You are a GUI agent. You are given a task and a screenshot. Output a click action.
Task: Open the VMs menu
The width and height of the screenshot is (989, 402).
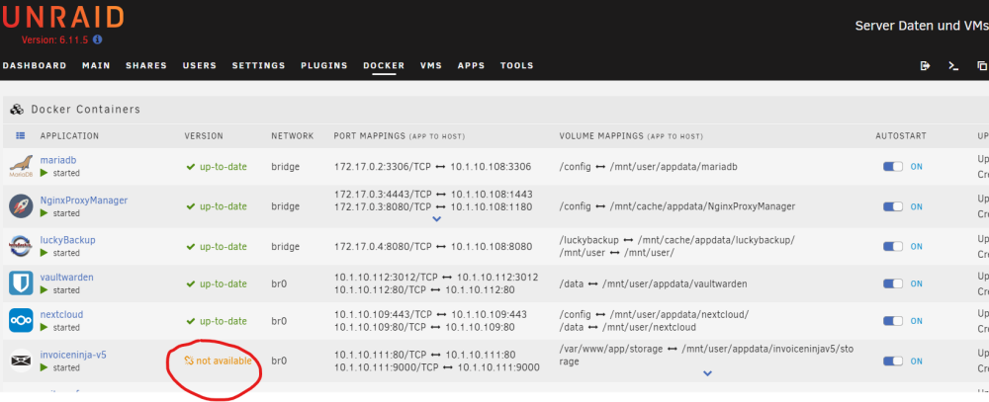click(431, 65)
